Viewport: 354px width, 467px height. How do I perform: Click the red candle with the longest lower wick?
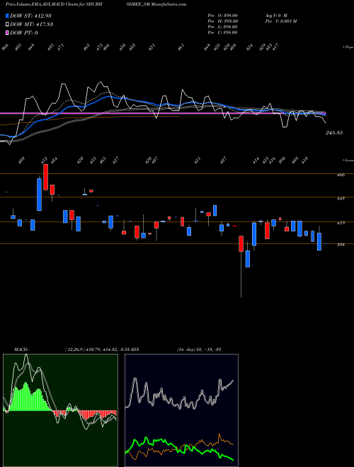[x=241, y=244]
